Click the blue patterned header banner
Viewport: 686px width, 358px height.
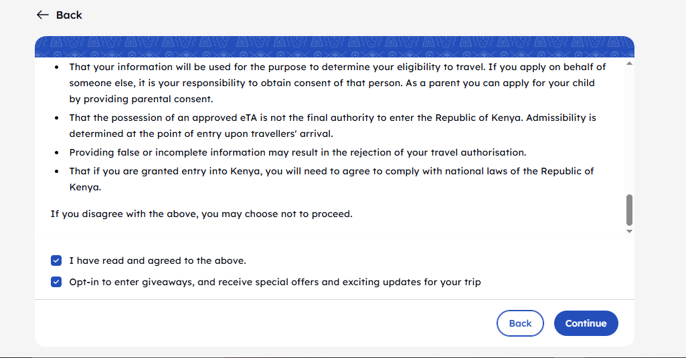click(335, 47)
